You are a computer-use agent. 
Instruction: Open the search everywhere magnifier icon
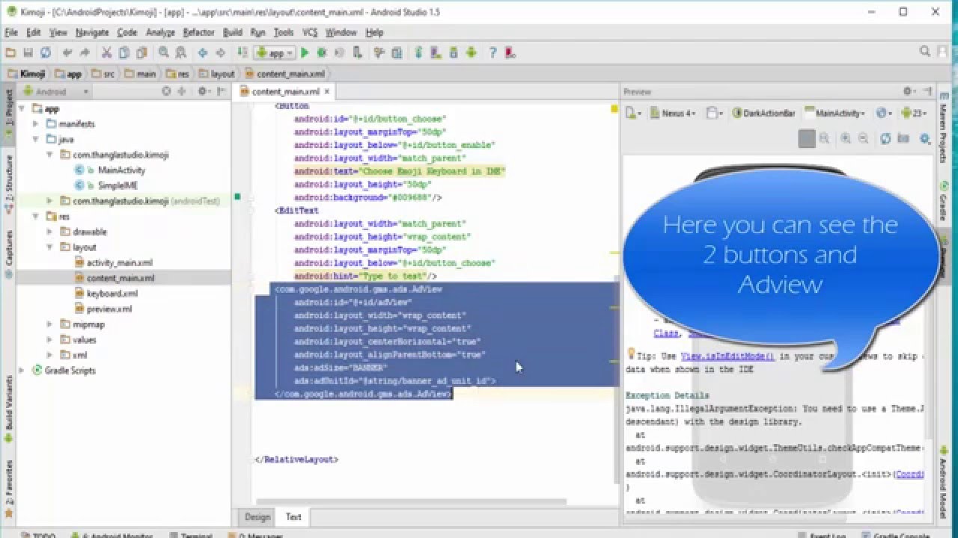click(925, 52)
